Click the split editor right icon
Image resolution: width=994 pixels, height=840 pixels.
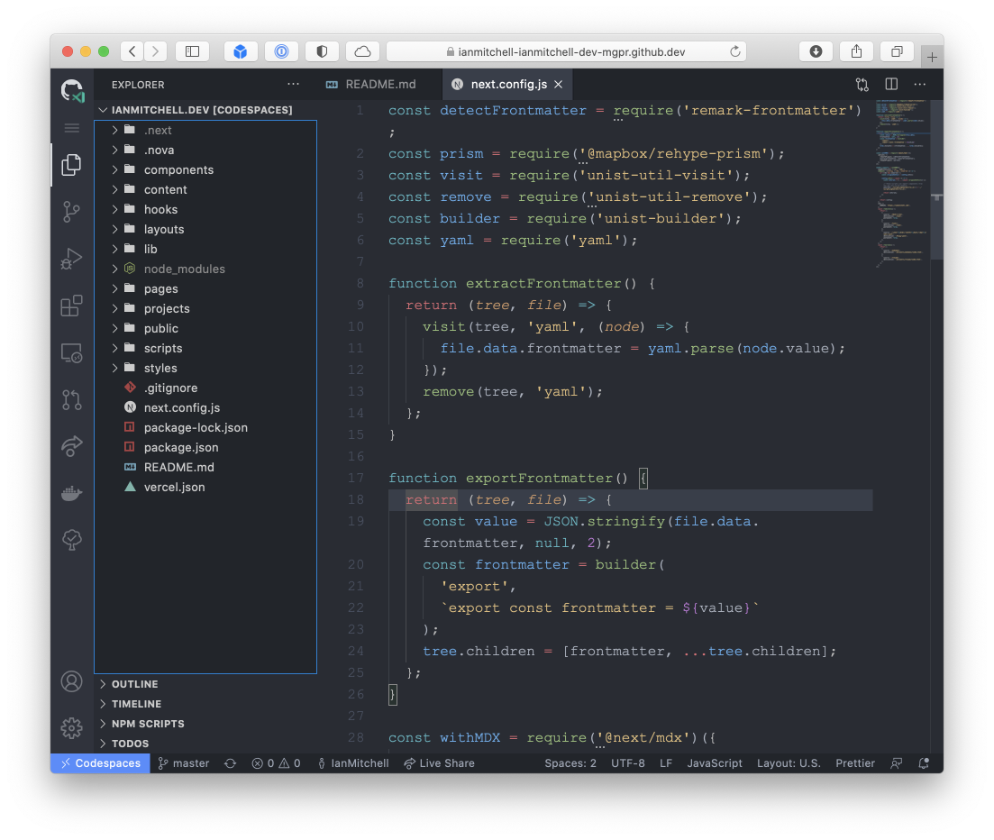(x=891, y=84)
